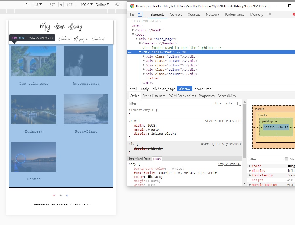Image resolution: width=295 pixels, height=225 pixels.
Task: Open the Properties pane
Action: point(207,96)
